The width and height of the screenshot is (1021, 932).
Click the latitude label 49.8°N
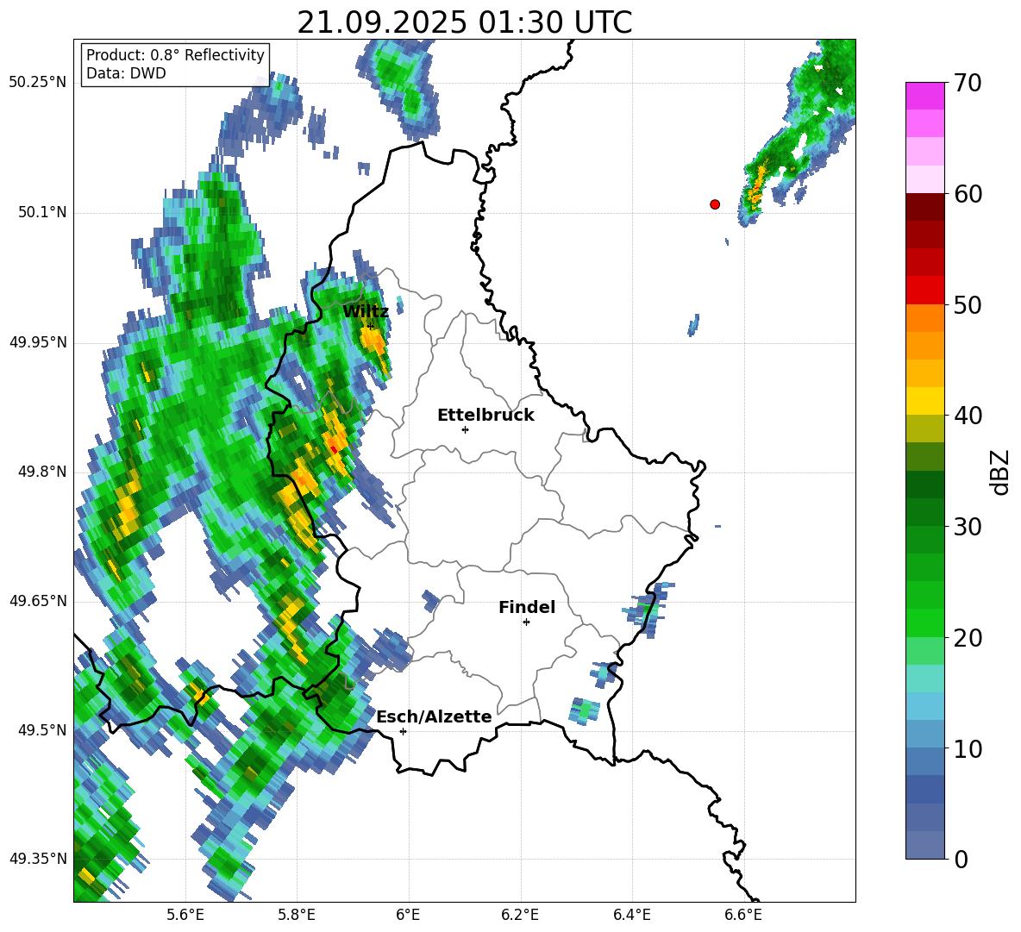[42, 472]
